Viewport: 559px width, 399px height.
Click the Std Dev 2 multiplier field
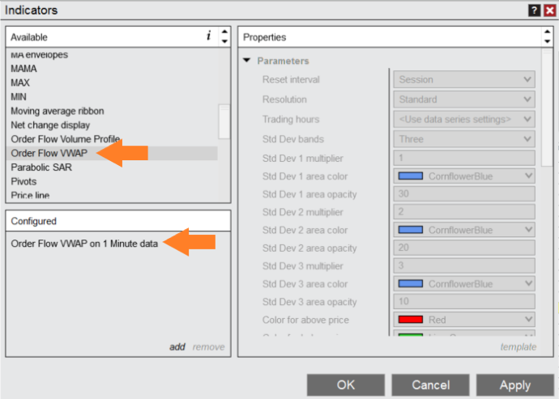point(464,211)
